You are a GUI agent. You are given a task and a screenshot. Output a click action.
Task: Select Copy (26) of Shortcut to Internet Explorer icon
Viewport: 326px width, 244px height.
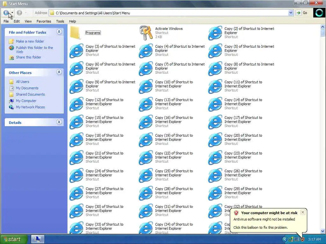click(x=215, y=175)
